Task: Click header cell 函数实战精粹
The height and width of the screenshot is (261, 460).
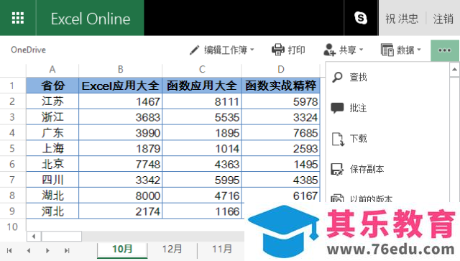Action: pos(281,86)
